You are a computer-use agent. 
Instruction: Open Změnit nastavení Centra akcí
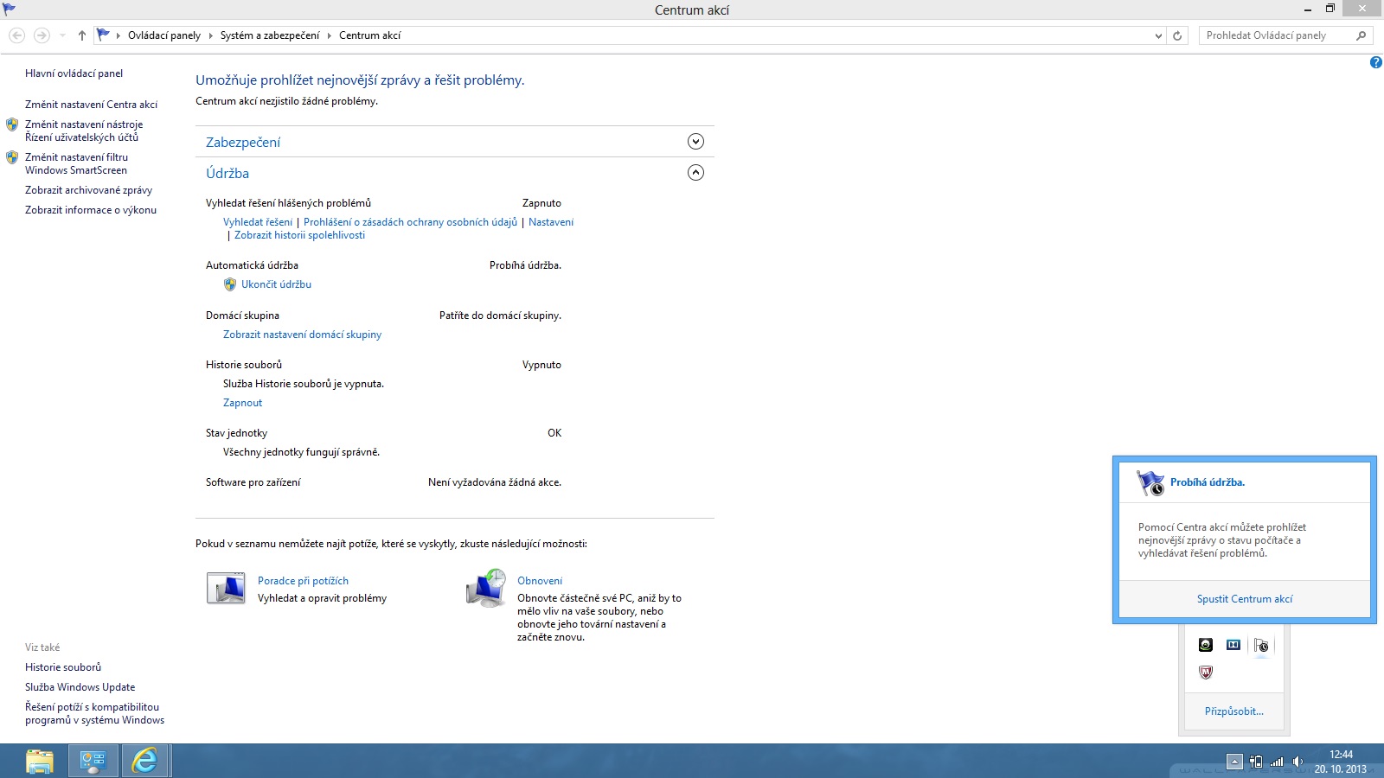[x=91, y=105]
